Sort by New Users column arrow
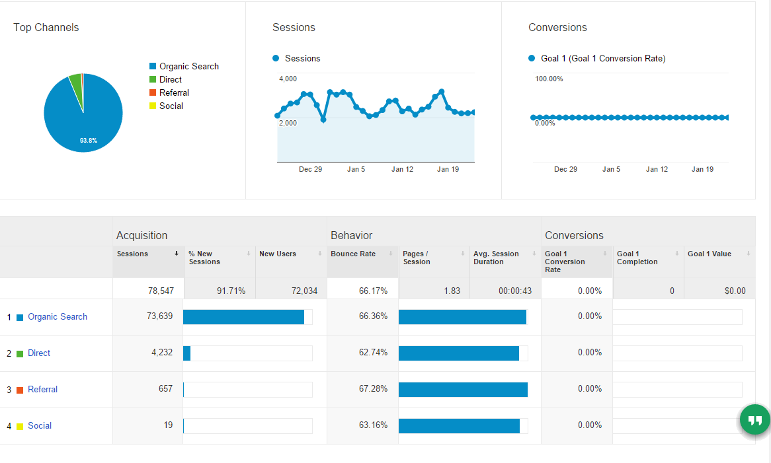771x463 pixels. coord(319,254)
